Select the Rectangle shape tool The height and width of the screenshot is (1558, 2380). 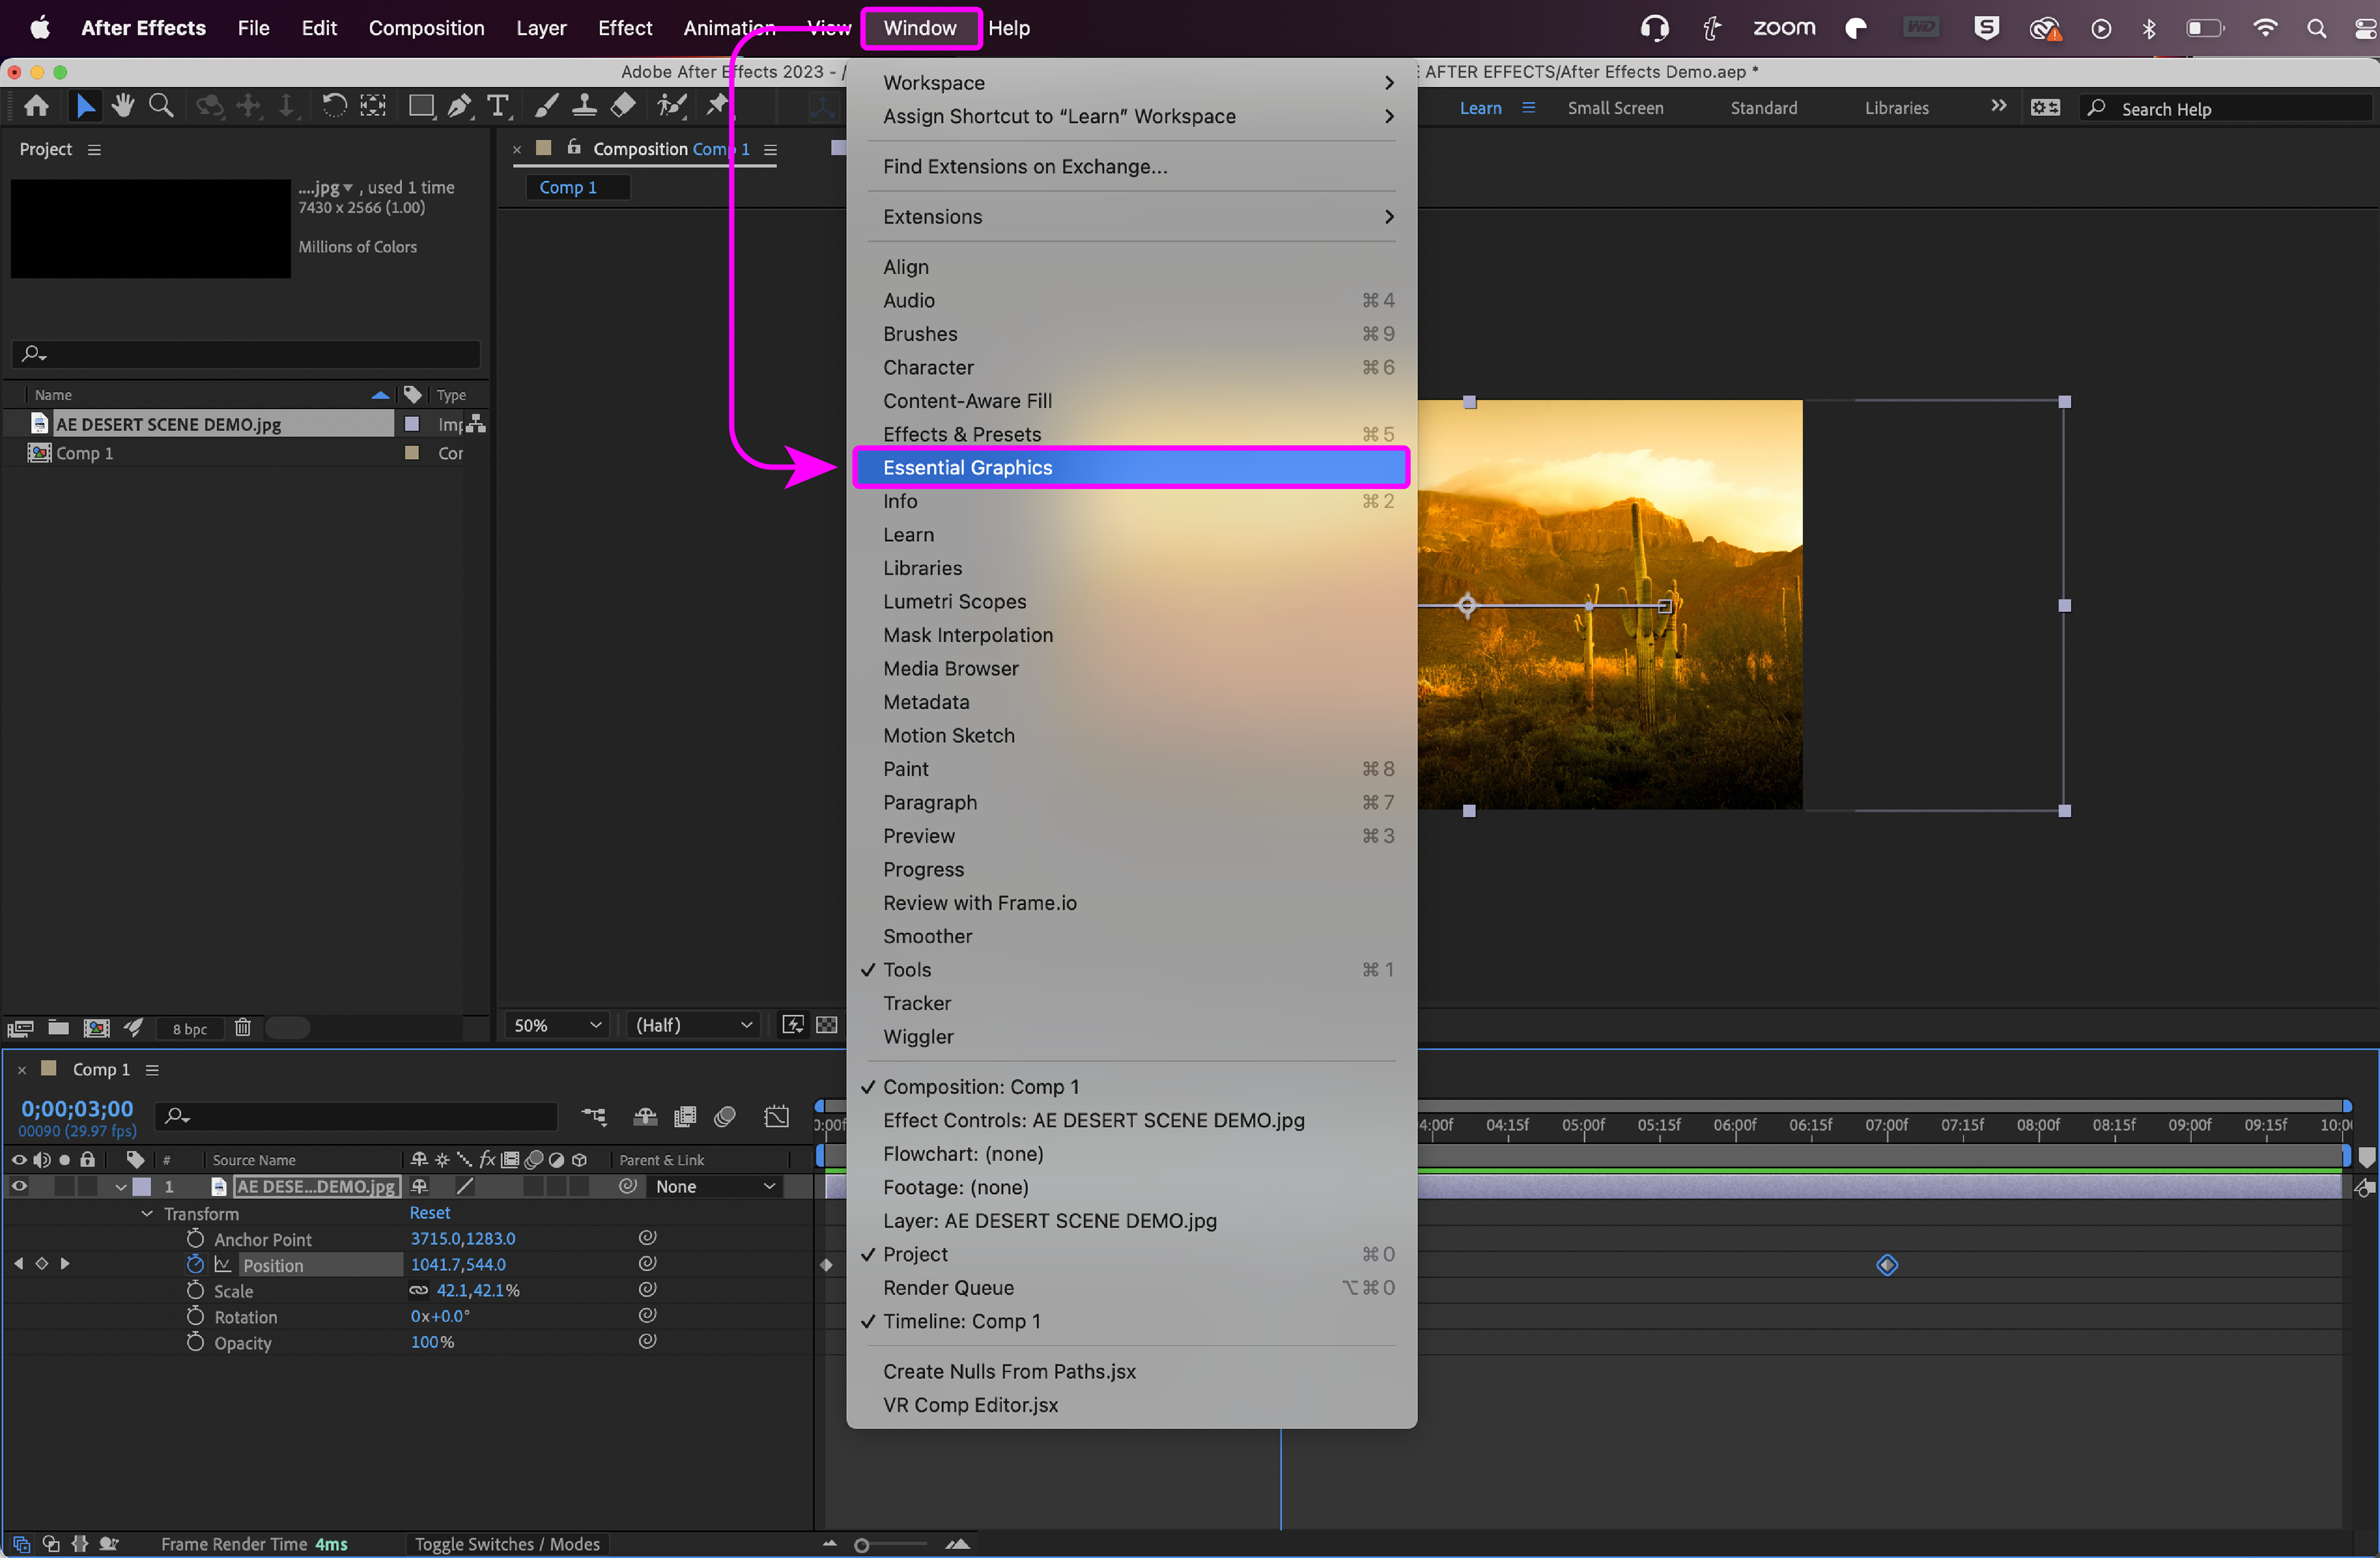click(421, 105)
